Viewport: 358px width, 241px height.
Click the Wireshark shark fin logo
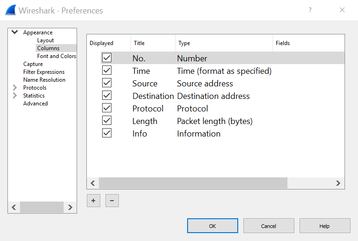pos(10,10)
